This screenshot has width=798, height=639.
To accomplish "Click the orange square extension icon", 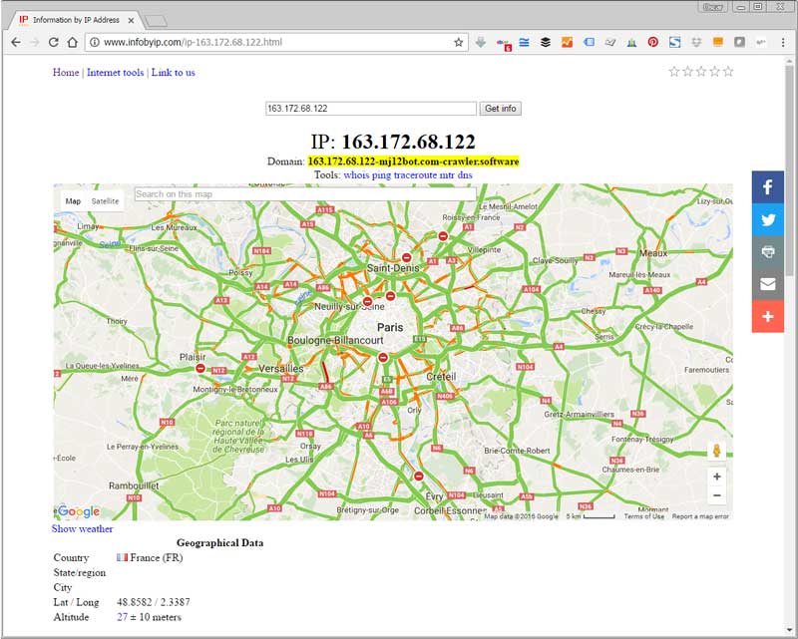I will tap(718, 42).
